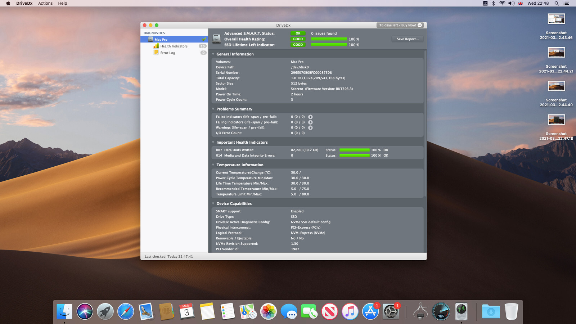Click the details pane vertical scrollbar
Image resolution: width=576 pixels, height=324 pixels.
click(425, 123)
